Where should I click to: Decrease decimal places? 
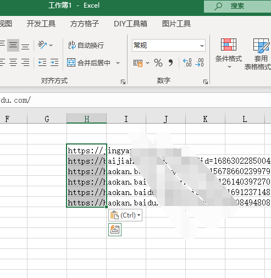(200, 63)
